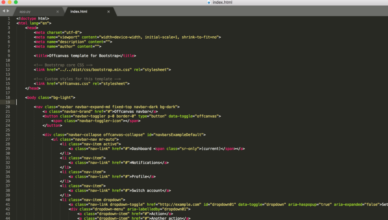Click the previous tab left arrow
This screenshot has width=388, height=220.
pyautogui.click(x=4, y=11)
